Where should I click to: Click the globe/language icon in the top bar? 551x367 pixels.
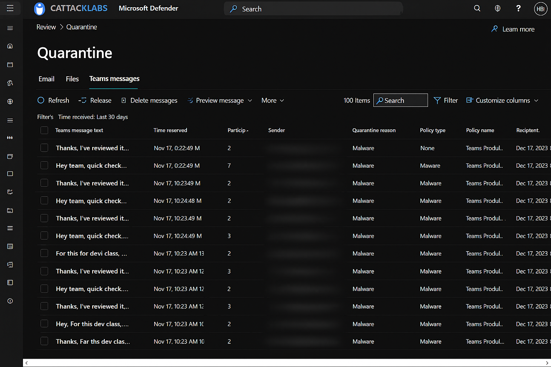click(498, 8)
